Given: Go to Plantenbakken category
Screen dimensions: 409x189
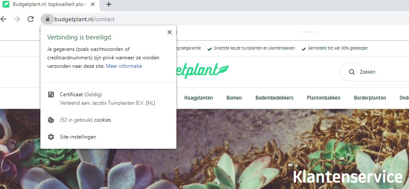Looking at the screenshot, I should tap(324, 98).
